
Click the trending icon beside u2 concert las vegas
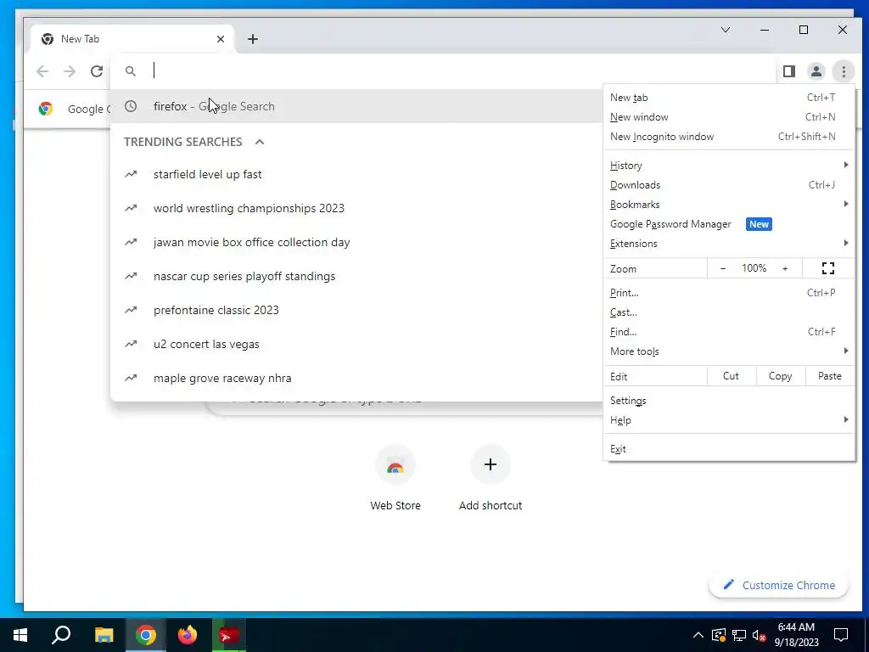pyautogui.click(x=131, y=344)
